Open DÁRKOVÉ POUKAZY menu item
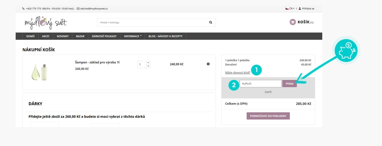 (x=104, y=36)
